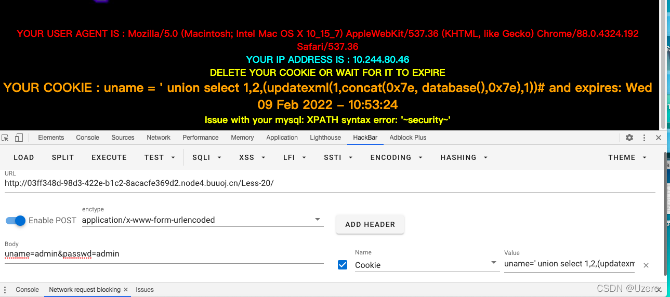Open the Adblock Plus tab
The height and width of the screenshot is (297, 670).
(408, 138)
